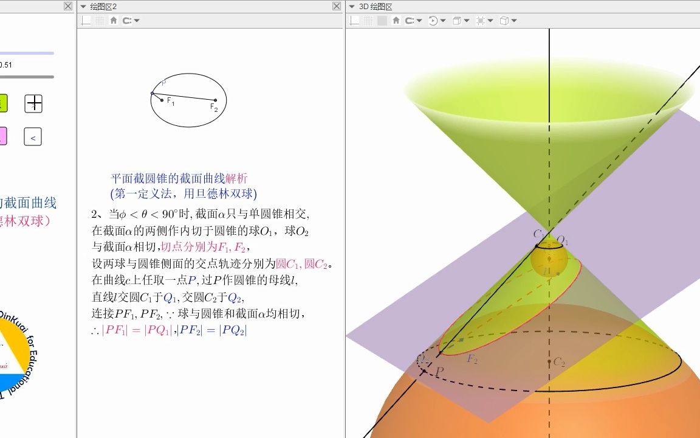
Task: Select point F2 label in the 3D view
Action: [x=472, y=358]
